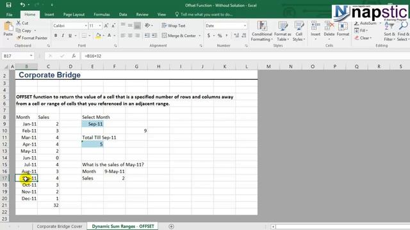Viewport: 410px width, 230px height.
Task: Open borders dropdown arrow
Action: (90, 36)
